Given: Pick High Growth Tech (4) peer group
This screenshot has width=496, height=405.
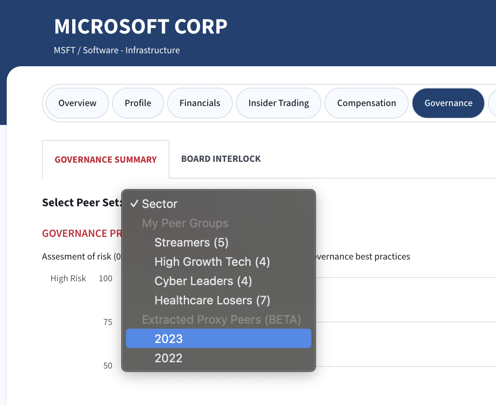Looking at the screenshot, I should coord(212,262).
